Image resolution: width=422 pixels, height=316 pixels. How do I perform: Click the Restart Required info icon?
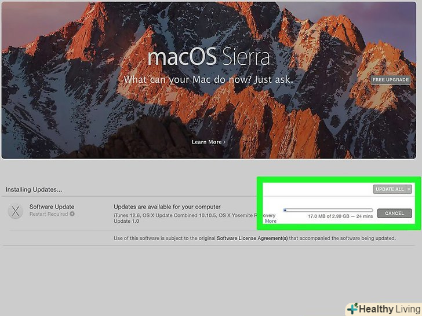pyautogui.click(x=72, y=214)
